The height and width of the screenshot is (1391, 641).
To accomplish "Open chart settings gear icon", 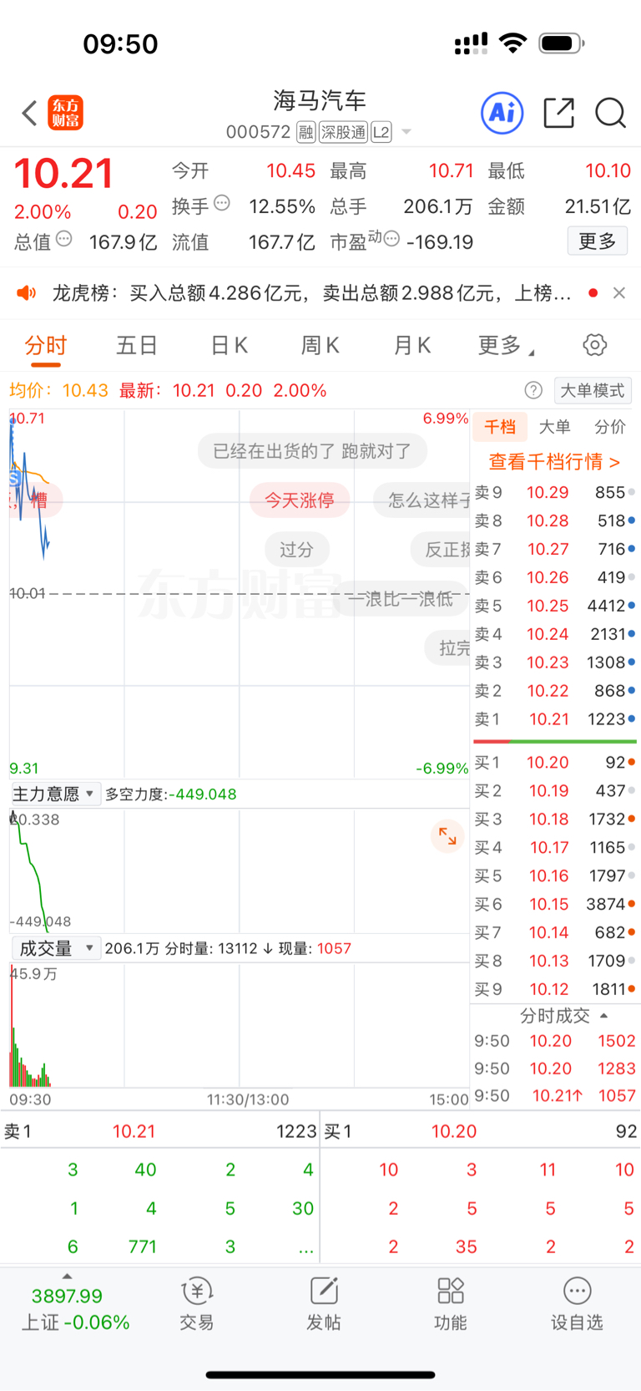I will pyautogui.click(x=594, y=345).
